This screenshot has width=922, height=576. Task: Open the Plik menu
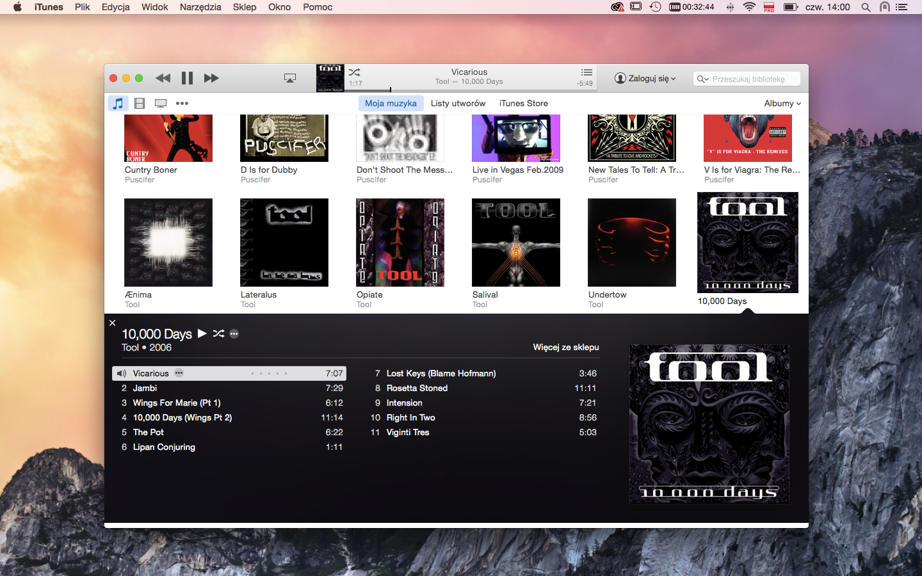point(83,7)
